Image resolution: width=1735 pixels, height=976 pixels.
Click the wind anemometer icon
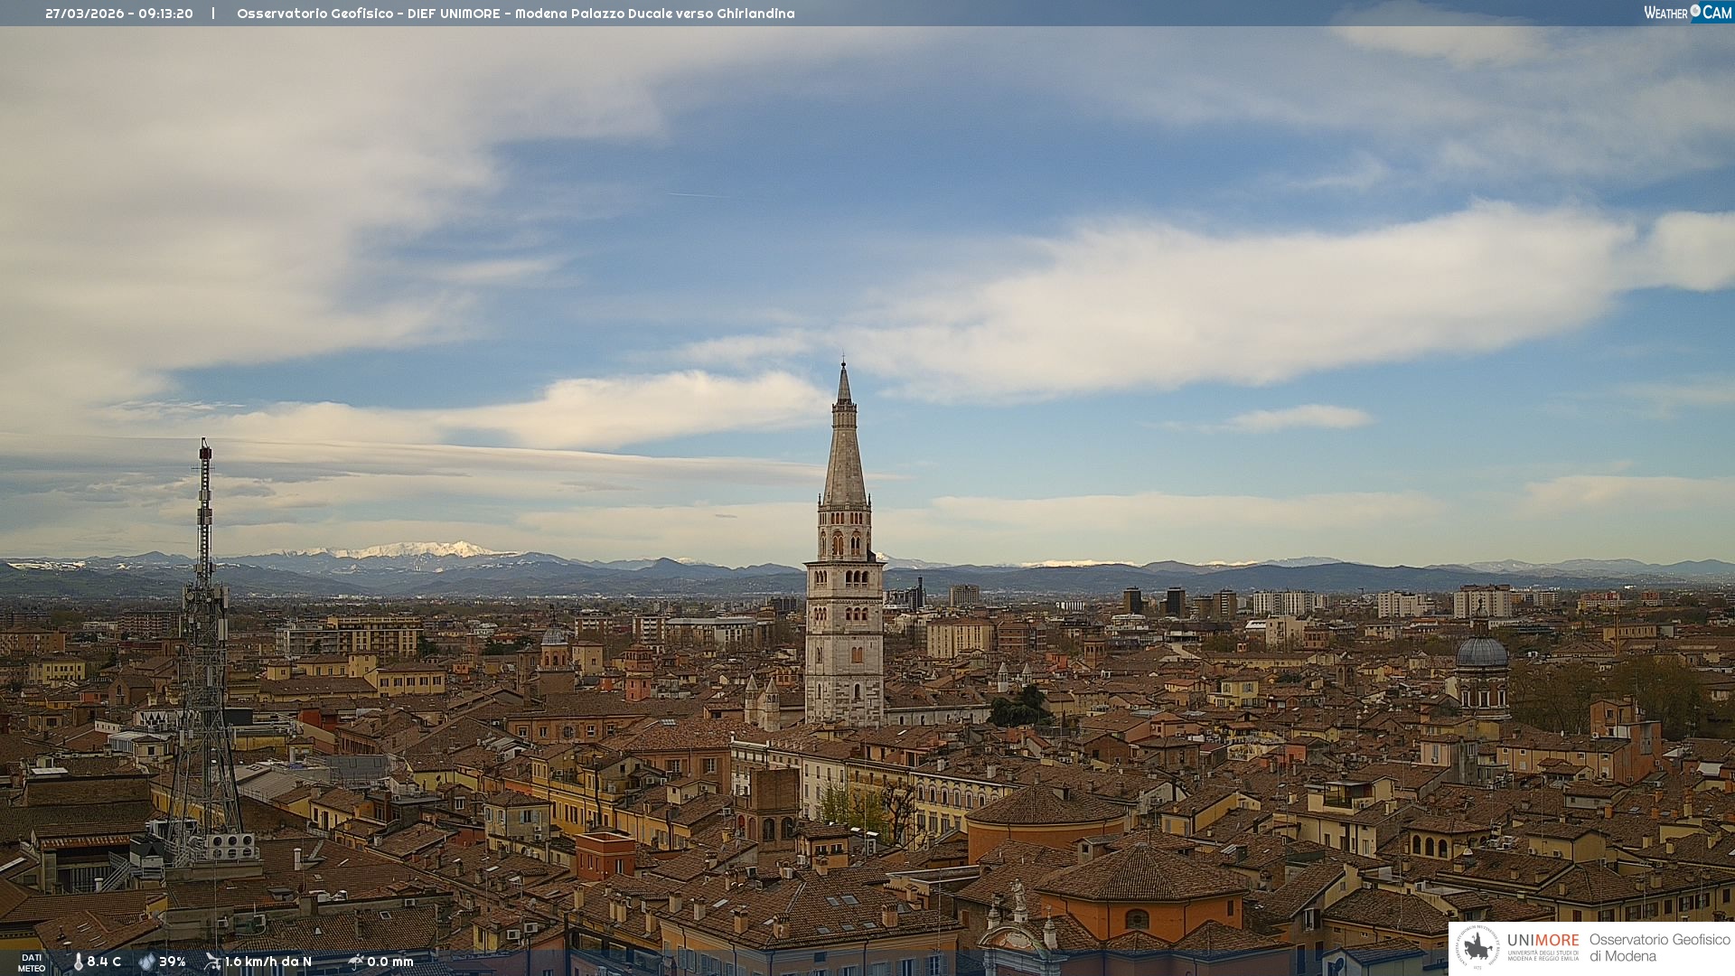[x=212, y=962]
